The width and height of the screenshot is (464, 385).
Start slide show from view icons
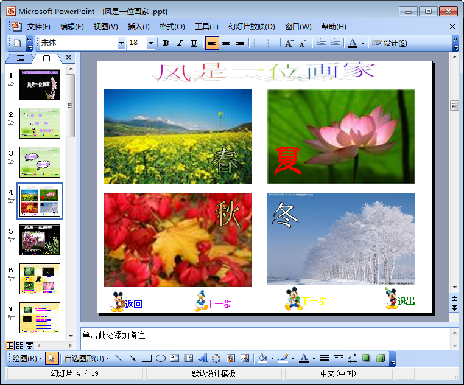click(30, 345)
